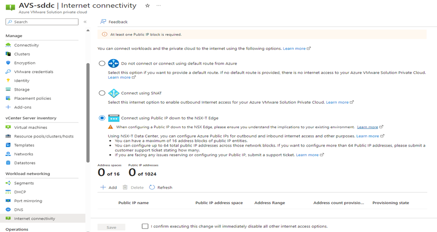Click the Feedback icon in the toolbar
The image size is (437, 232).
pyautogui.click(x=103, y=22)
